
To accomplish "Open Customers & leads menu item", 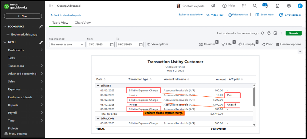I will click(x=20, y=97).
